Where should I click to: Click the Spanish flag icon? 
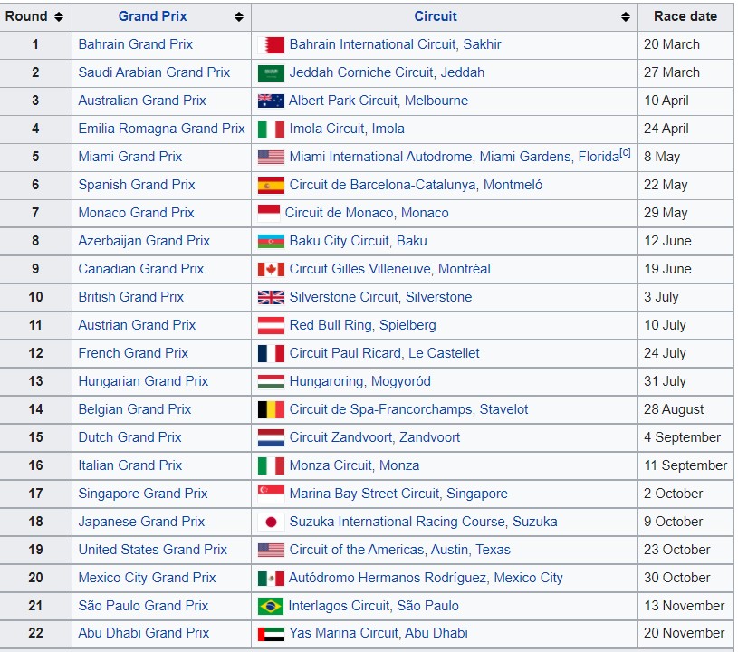click(x=271, y=185)
